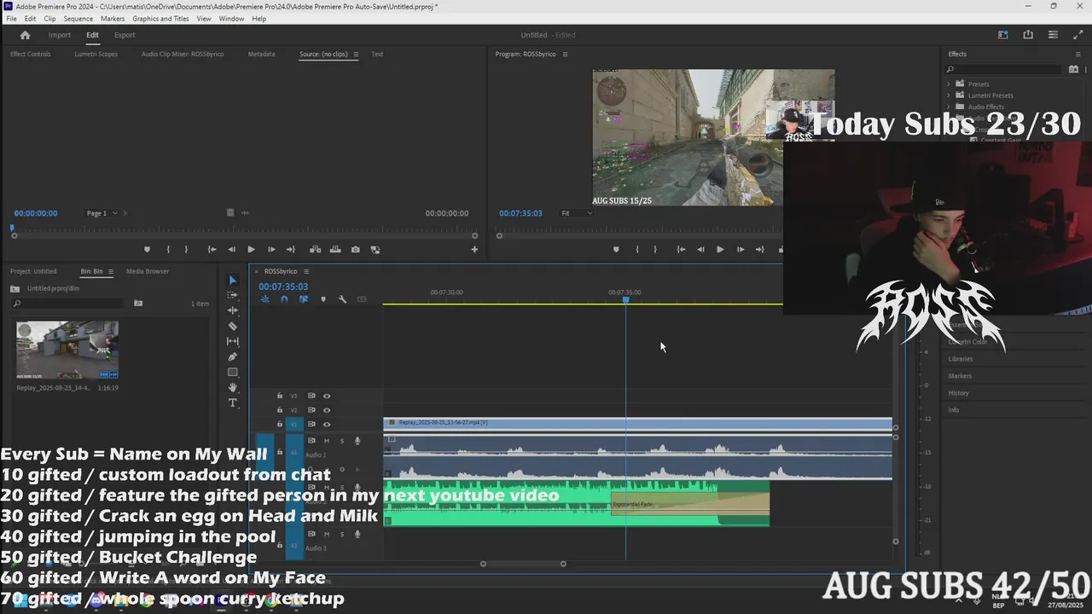Screen dimensions: 1092x614
Task: Enable voice-over record on Audio 1
Action: pos(357,441)
